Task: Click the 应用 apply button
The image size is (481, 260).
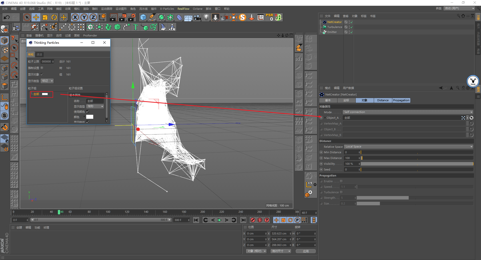Action: (306, 251)
